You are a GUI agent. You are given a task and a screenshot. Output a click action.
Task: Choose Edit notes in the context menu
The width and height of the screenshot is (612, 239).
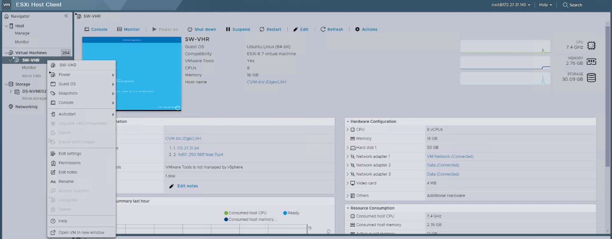pos(82,172)
